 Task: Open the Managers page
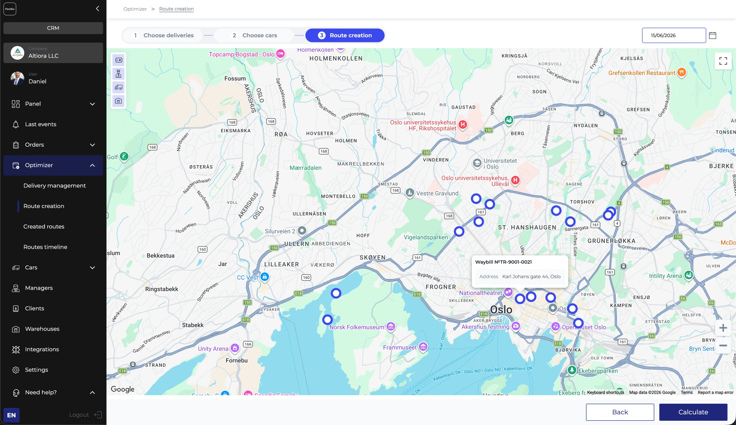click(x=53, y=288)
